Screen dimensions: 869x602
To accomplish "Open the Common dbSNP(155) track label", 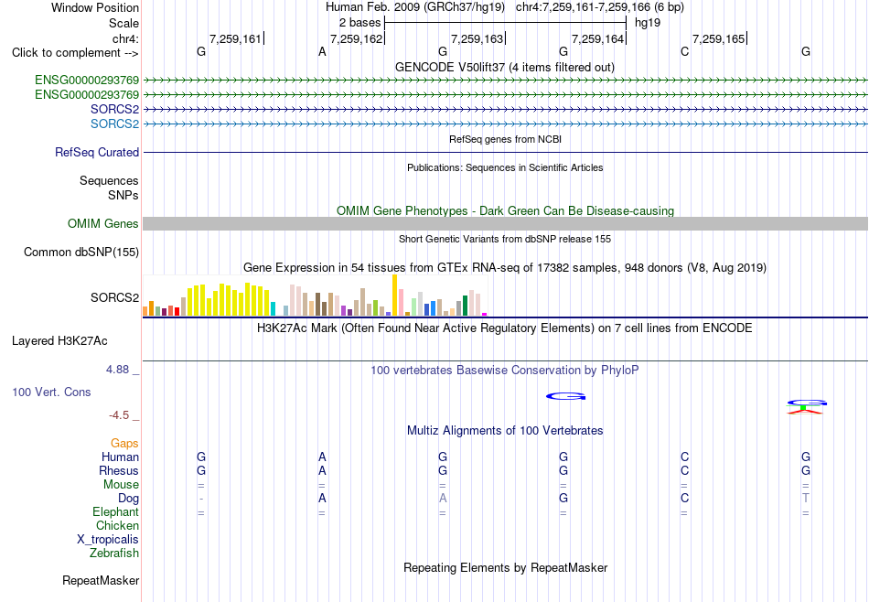I will pyautogui.click(x=81, y=253).
